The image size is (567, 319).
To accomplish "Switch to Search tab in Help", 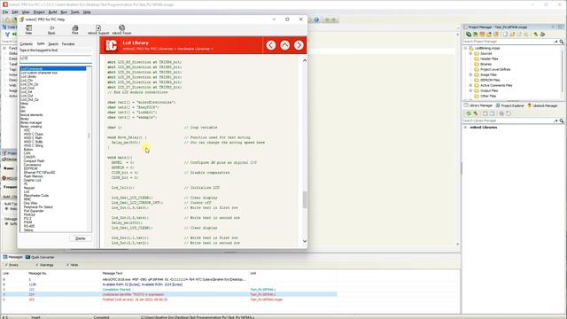I will pos(53,44).
